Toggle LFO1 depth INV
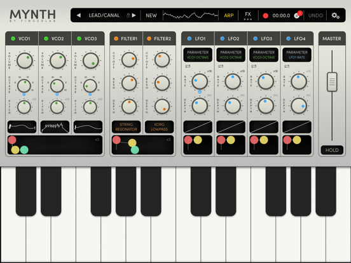Image resolution: width=351 pixels, height=263 pixels. 209,95
